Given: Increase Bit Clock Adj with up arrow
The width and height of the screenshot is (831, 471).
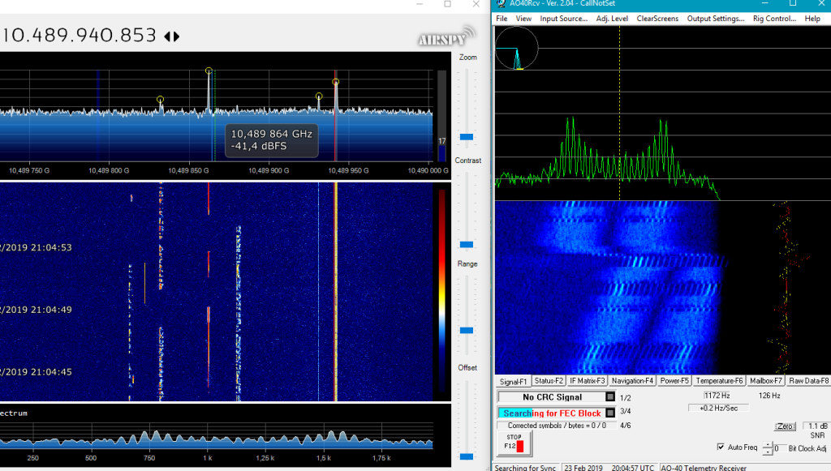Looking at the screenshot, I should (x=768, y=444).
